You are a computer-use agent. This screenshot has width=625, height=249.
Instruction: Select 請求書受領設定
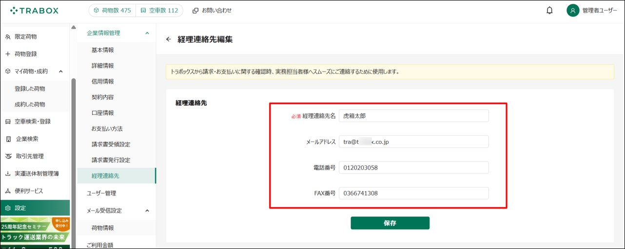pyautogui.click(x=111, y=144)
